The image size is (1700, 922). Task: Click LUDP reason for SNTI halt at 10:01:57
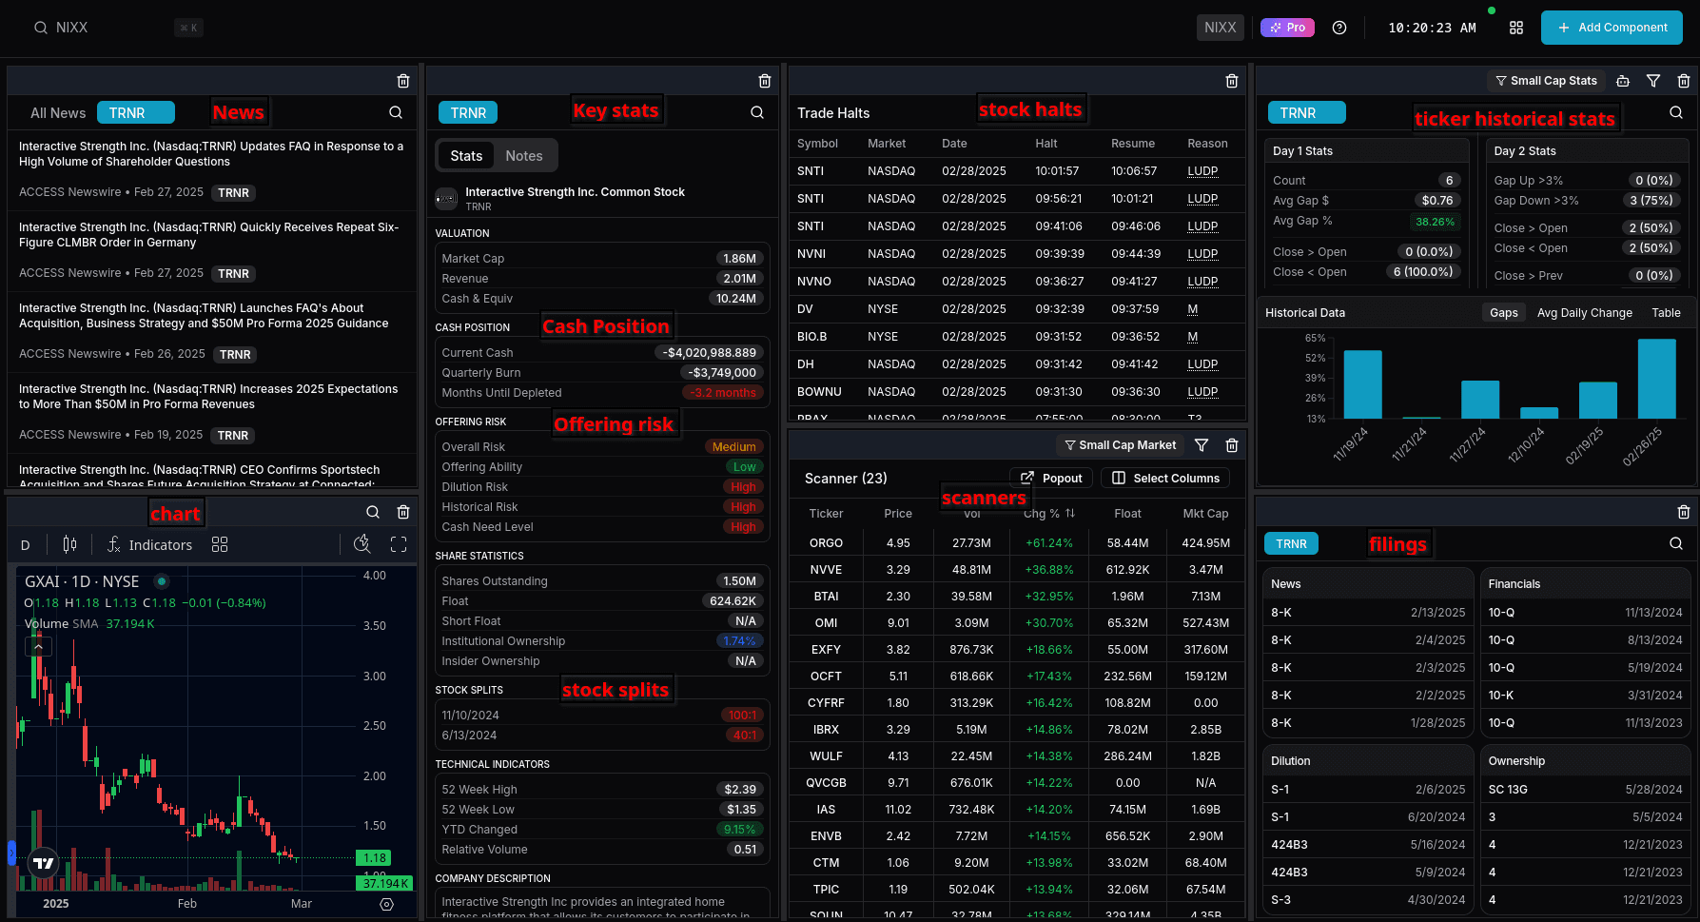click(1202, 171)
